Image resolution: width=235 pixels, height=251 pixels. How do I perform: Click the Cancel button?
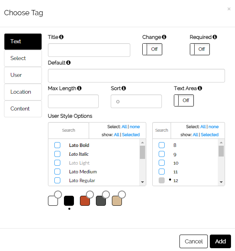point(193,241)
